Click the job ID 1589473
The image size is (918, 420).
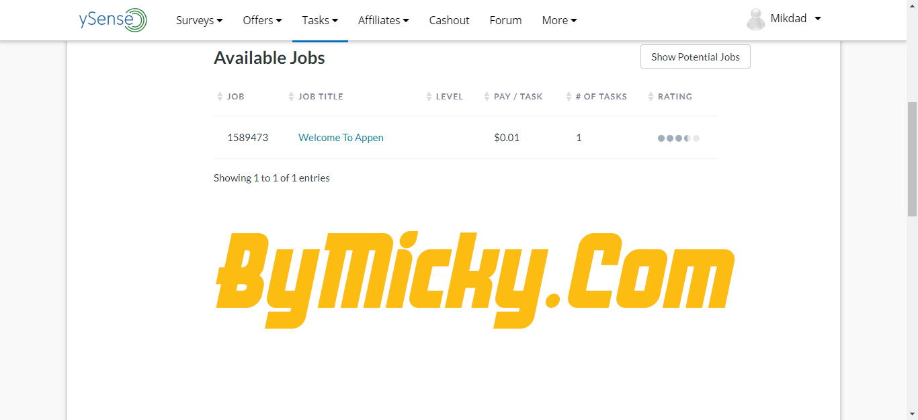coord(248,138)
